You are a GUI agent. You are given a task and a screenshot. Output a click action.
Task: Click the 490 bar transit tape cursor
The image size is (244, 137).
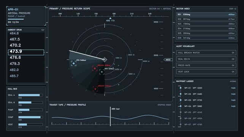pyautogui.click(x=110, y=116)
